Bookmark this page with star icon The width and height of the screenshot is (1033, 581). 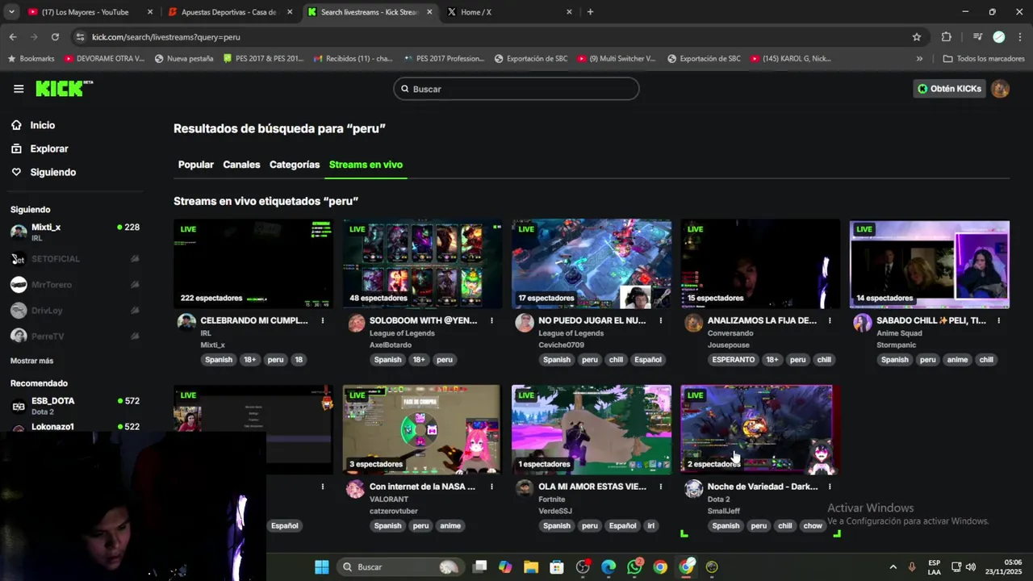[x=917, y=37]
